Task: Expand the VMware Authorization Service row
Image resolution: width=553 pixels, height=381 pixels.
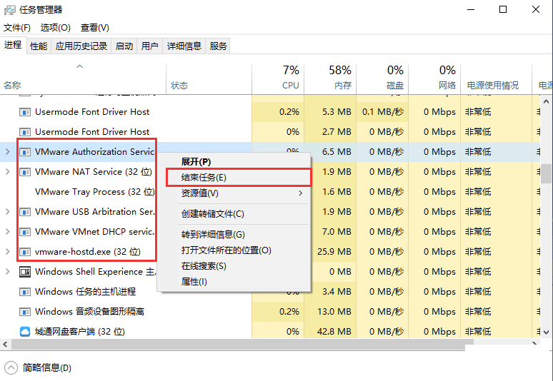Action: tap(7, 152)
